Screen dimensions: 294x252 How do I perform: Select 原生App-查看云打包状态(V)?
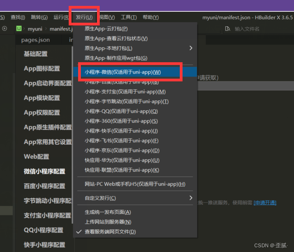[135, 38]
